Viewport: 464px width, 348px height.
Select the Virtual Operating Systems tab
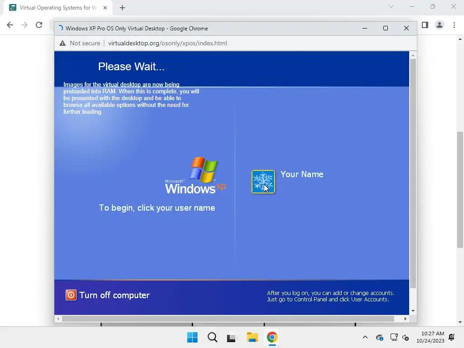pyautogui.click(x=58, y=8)
